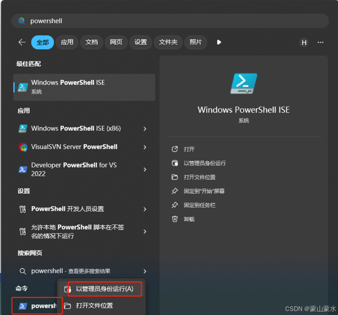The image size is (338, 315).
Task: Select Windows PowerShell ISE best match result
Action: 84,87
